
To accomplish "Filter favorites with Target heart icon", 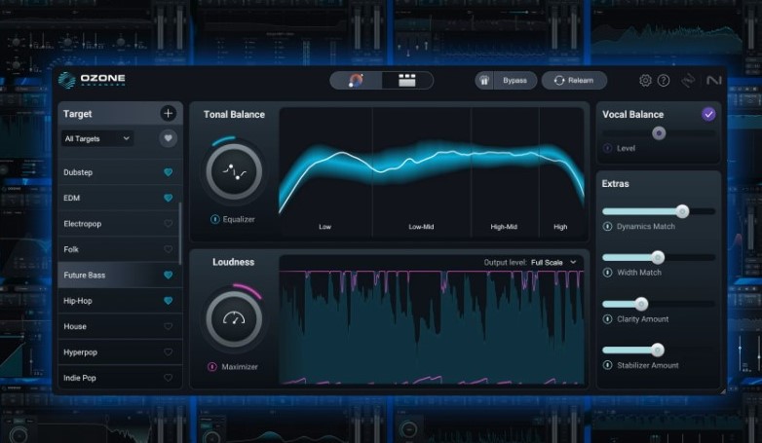I will pos(169,138).
